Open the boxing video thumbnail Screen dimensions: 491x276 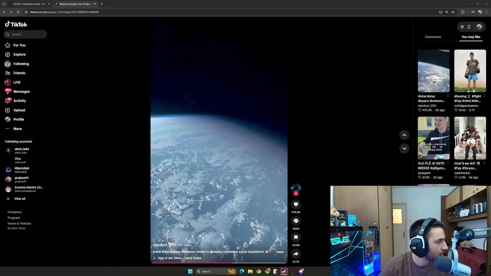tap(470, 71)
